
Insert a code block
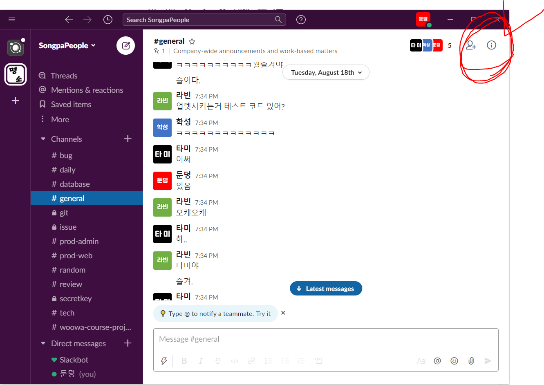(x=319, y=361)
